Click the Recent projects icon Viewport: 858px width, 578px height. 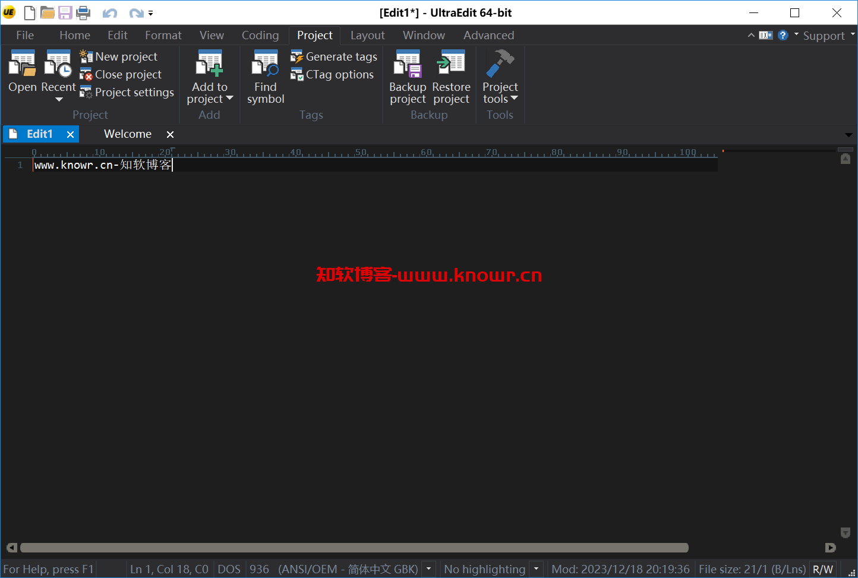58,64
